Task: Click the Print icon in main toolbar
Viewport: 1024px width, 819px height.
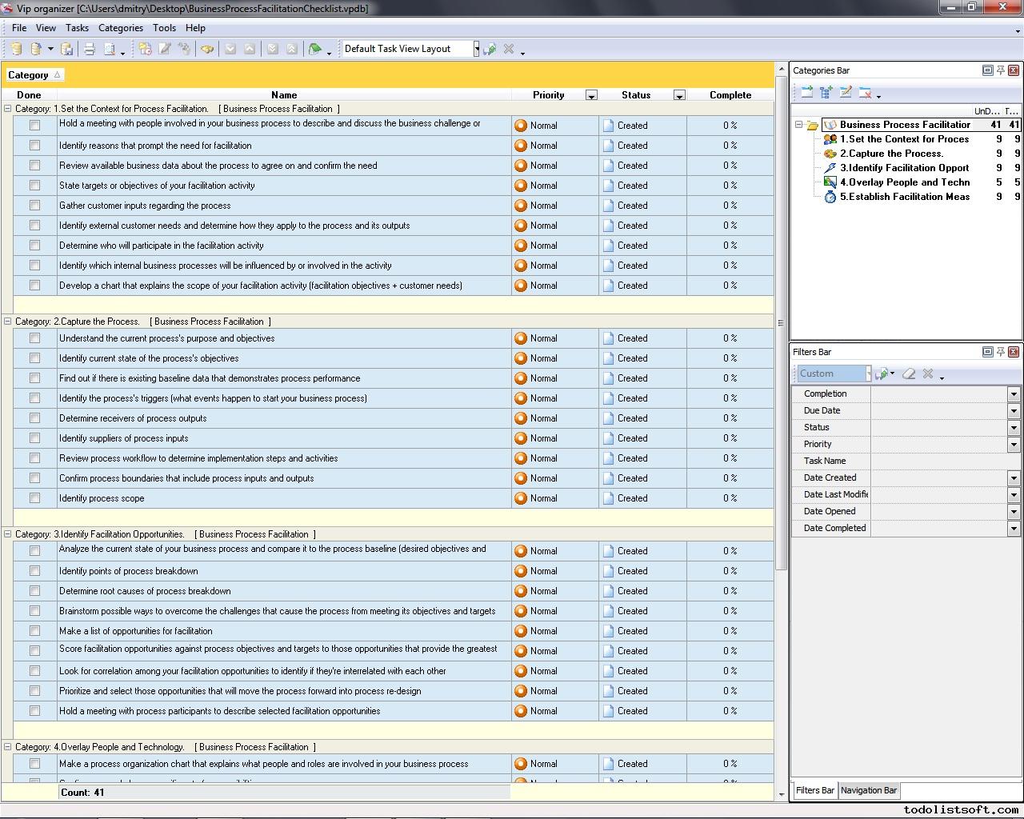Action: [x=90, y=49]
